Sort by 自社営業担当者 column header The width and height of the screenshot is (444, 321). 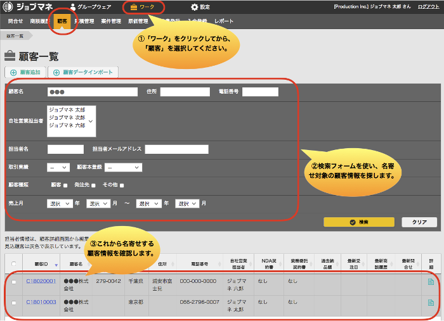pyautogui.click(x=238, y=264)
